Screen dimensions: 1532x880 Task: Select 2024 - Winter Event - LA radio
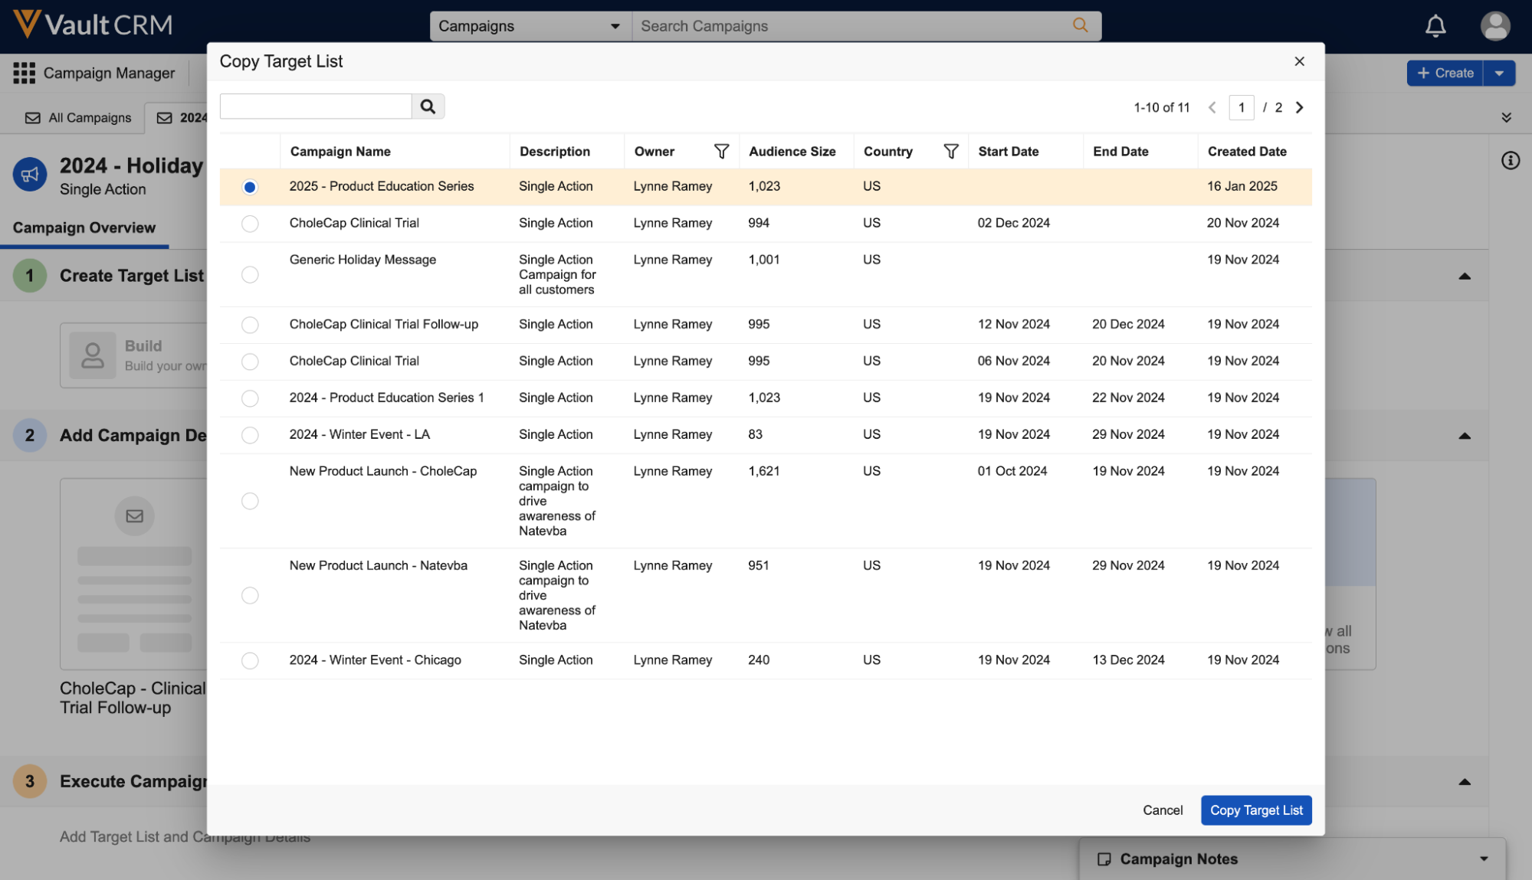click(250, 435)
